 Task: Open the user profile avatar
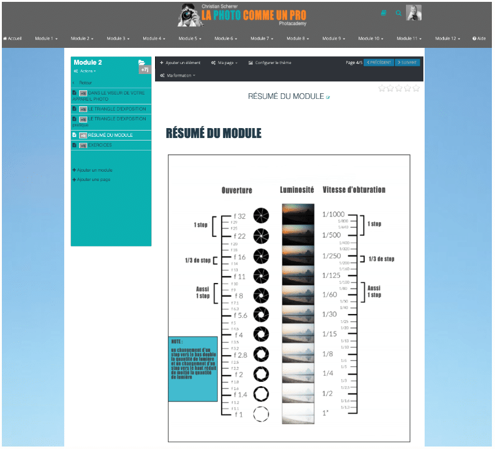(x=413, y=13)
